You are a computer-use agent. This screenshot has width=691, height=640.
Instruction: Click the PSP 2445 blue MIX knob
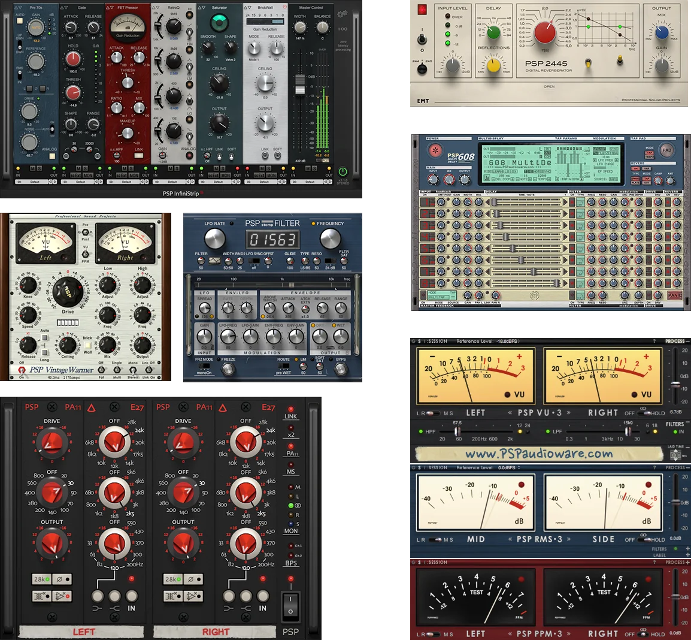[662, 32]
